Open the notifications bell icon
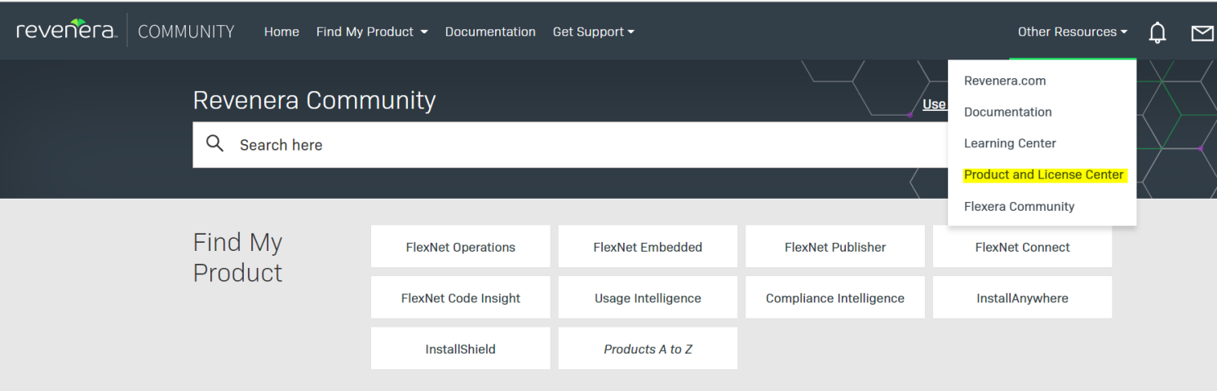 1157,33
